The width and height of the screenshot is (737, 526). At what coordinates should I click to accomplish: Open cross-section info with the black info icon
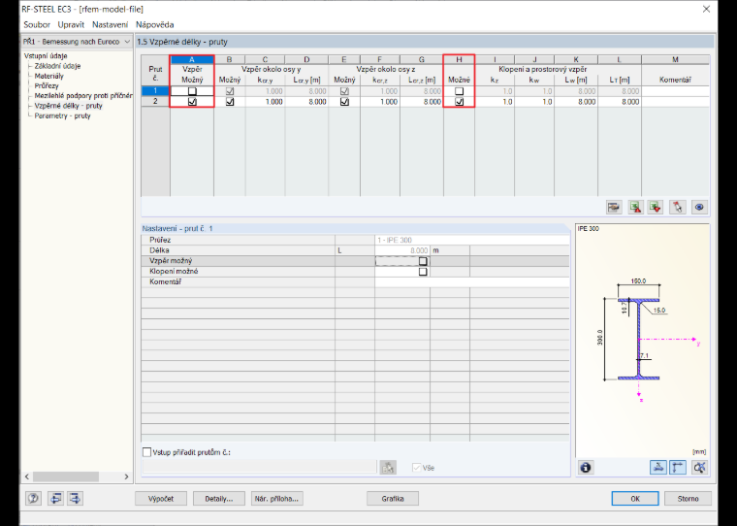[x=585, y=467]
